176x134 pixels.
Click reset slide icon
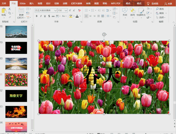coord(28,13)
